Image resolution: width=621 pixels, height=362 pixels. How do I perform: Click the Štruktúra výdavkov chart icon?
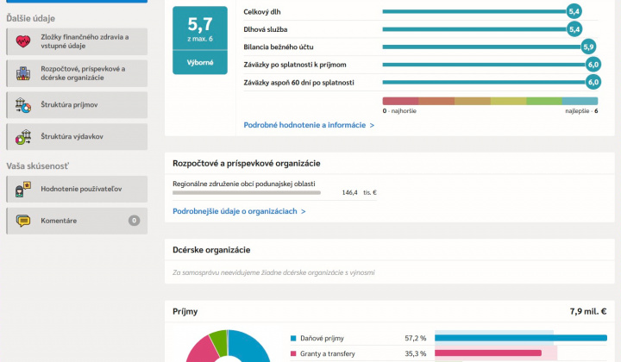click(23, 136)
